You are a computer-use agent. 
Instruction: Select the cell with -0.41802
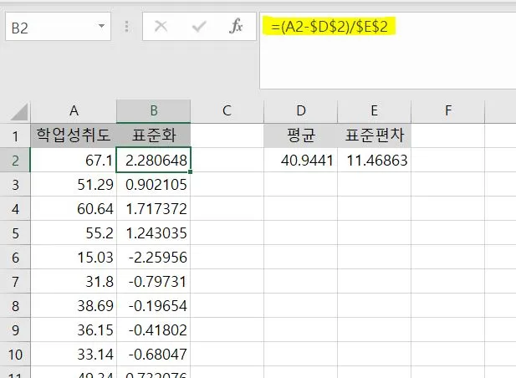point(154,330)
